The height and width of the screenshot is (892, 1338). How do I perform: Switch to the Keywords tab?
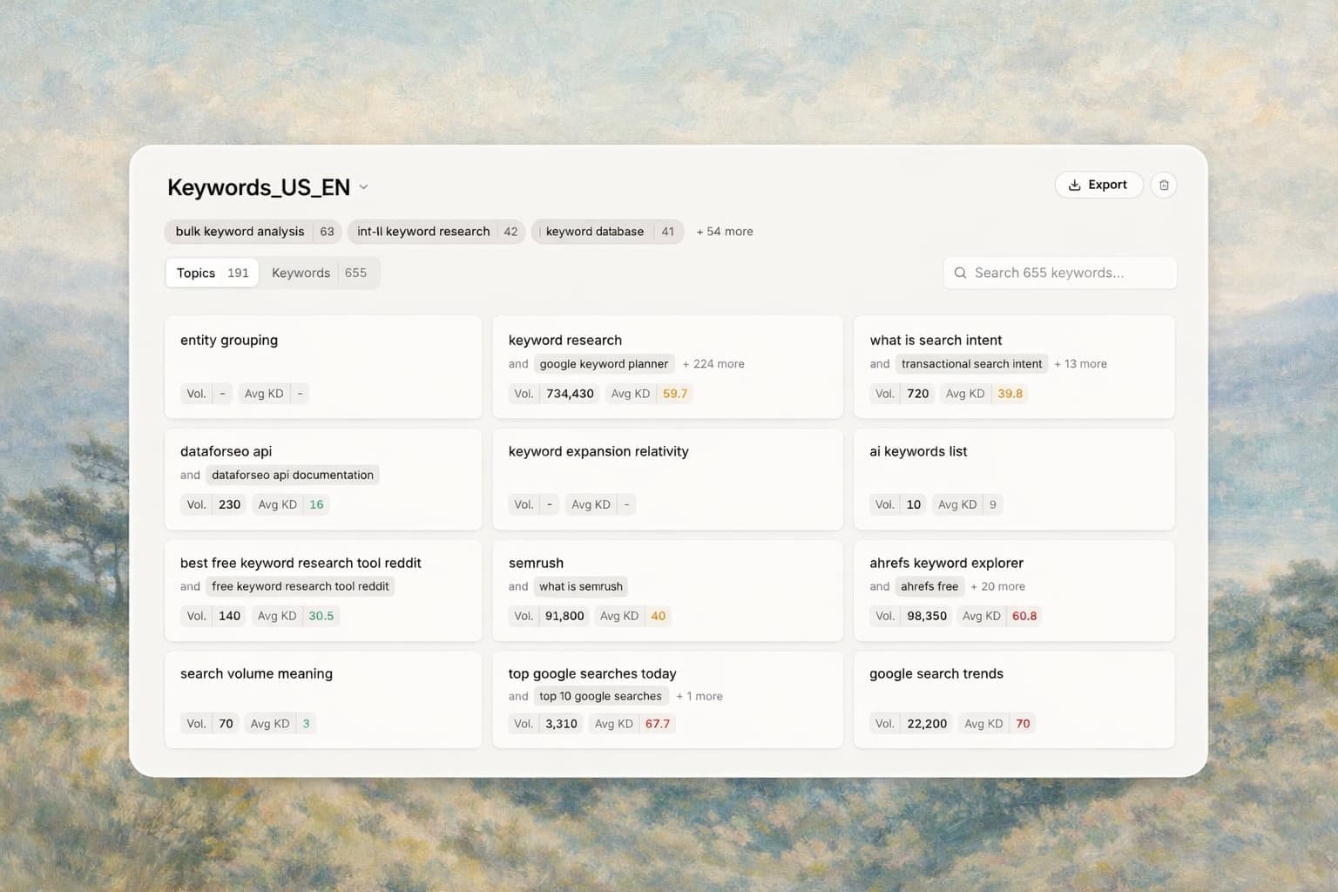(x=319, y=273)
